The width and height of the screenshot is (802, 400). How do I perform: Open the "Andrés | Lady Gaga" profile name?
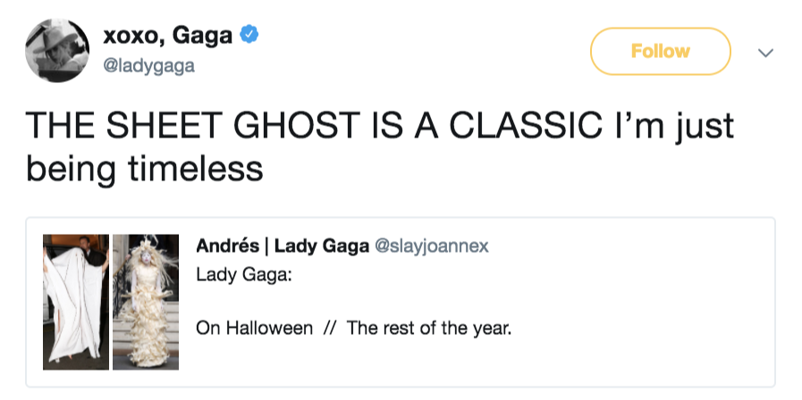(x=283, y=246)
